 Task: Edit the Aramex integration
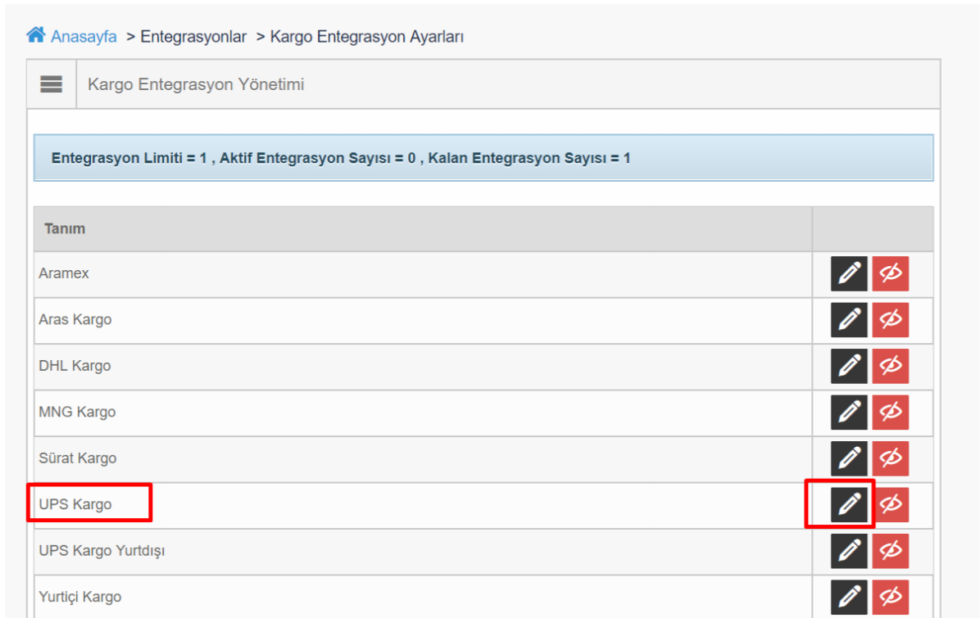click(x=849, y=273)
